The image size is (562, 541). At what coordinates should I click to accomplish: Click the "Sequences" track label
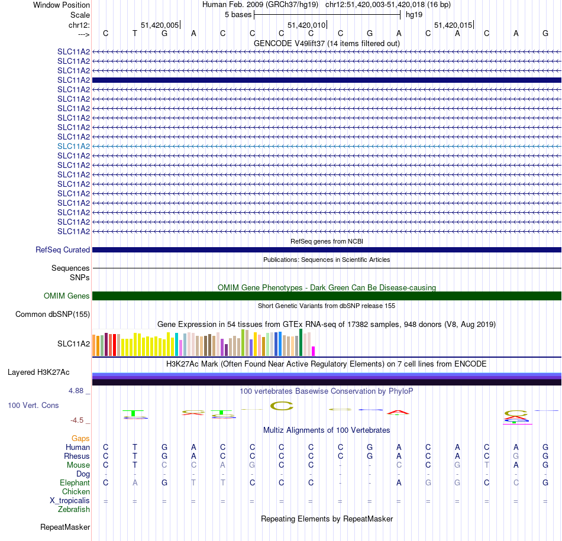70,268
